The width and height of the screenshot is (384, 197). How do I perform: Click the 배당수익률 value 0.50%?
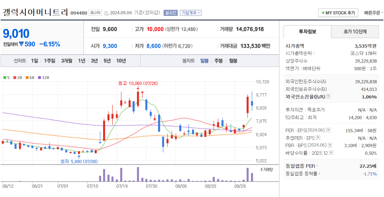click(371, 153)
